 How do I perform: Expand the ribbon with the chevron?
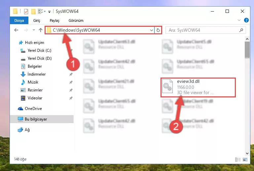239,20
